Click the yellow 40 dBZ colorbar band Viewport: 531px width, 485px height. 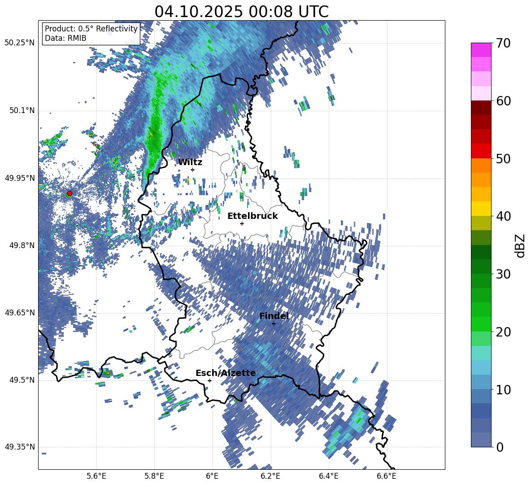click(x=481, y=209)
